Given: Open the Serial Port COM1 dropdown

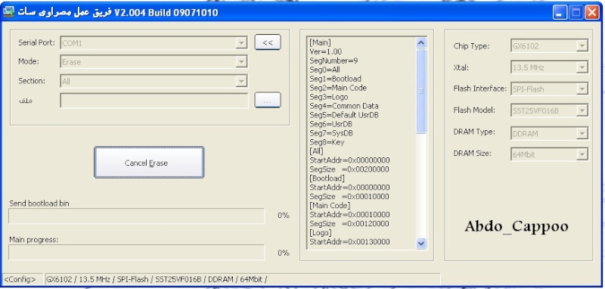Looking at the screenshot, I should 154,43.
